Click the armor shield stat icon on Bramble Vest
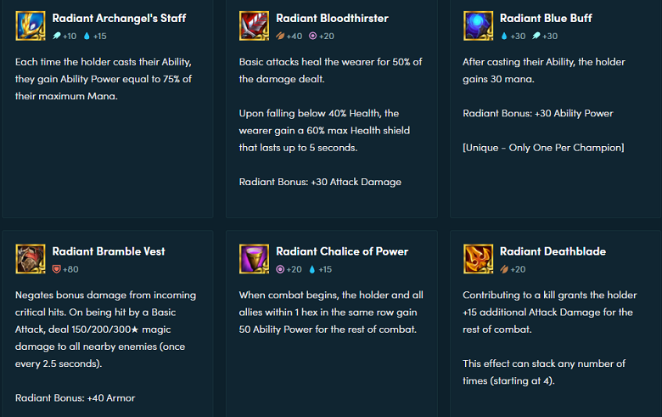This screenshot has height=417, width=662. 57,269
